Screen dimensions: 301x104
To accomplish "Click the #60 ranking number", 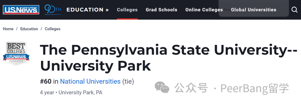I will point(46,81).
